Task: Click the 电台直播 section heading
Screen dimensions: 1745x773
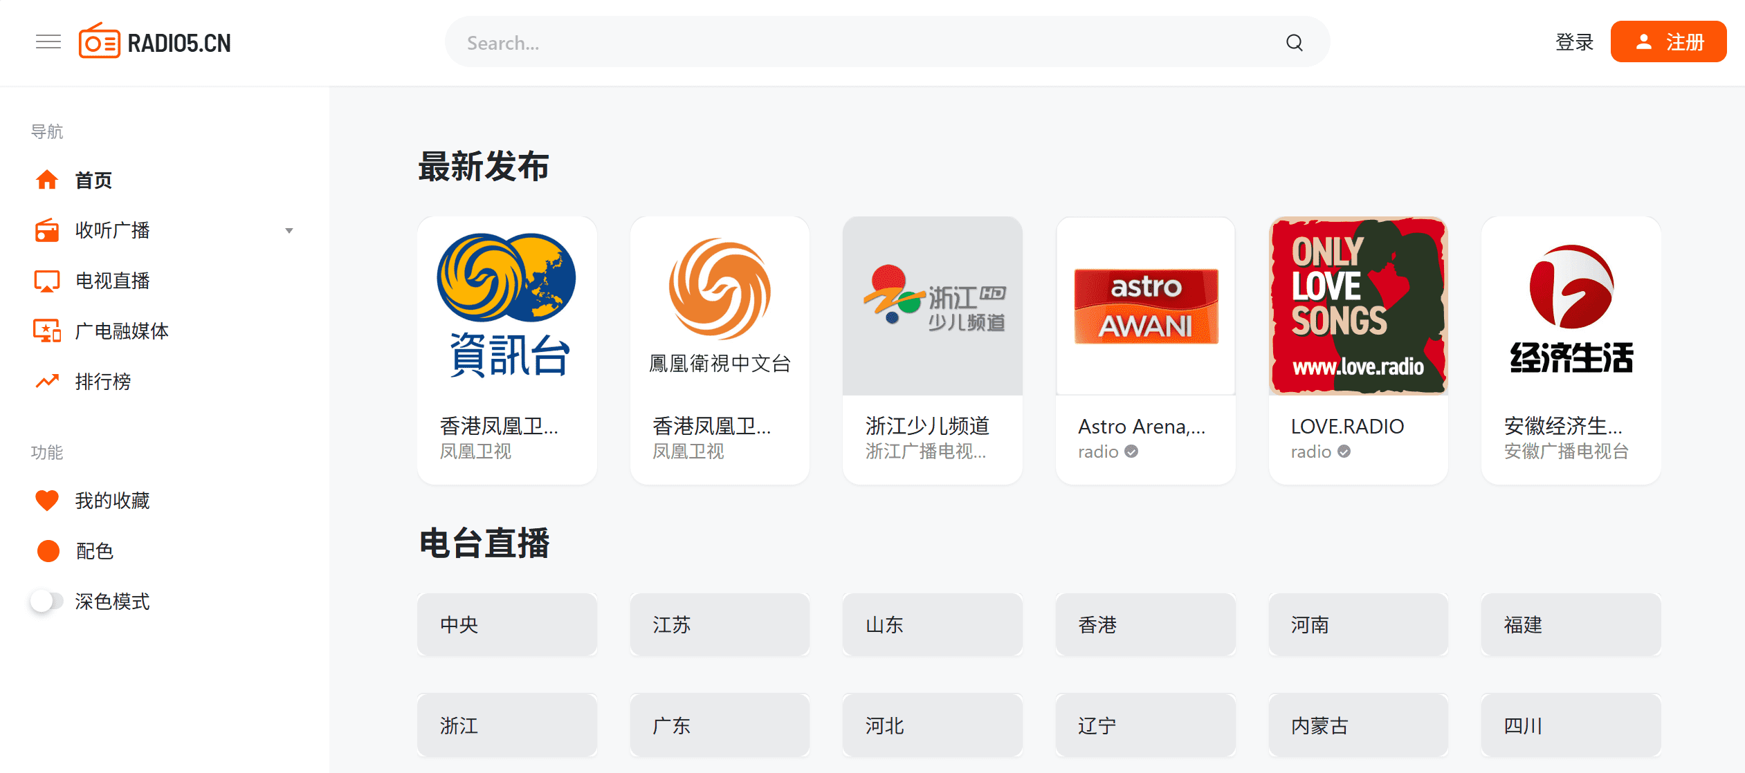Action: pos(484,543)
